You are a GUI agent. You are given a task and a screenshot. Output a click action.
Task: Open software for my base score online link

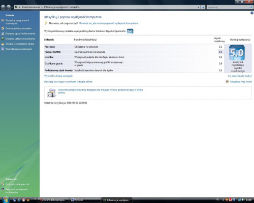click(x=101, y=91)
